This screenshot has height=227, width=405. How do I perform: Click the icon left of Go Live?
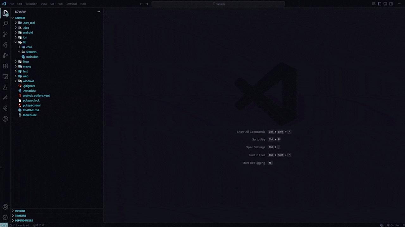point(382,225)
